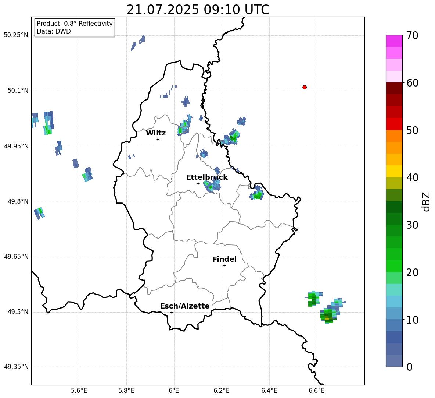Screen dimensions: 435x398
Task: Click the Ettelbruck station label
Action: 207,177
